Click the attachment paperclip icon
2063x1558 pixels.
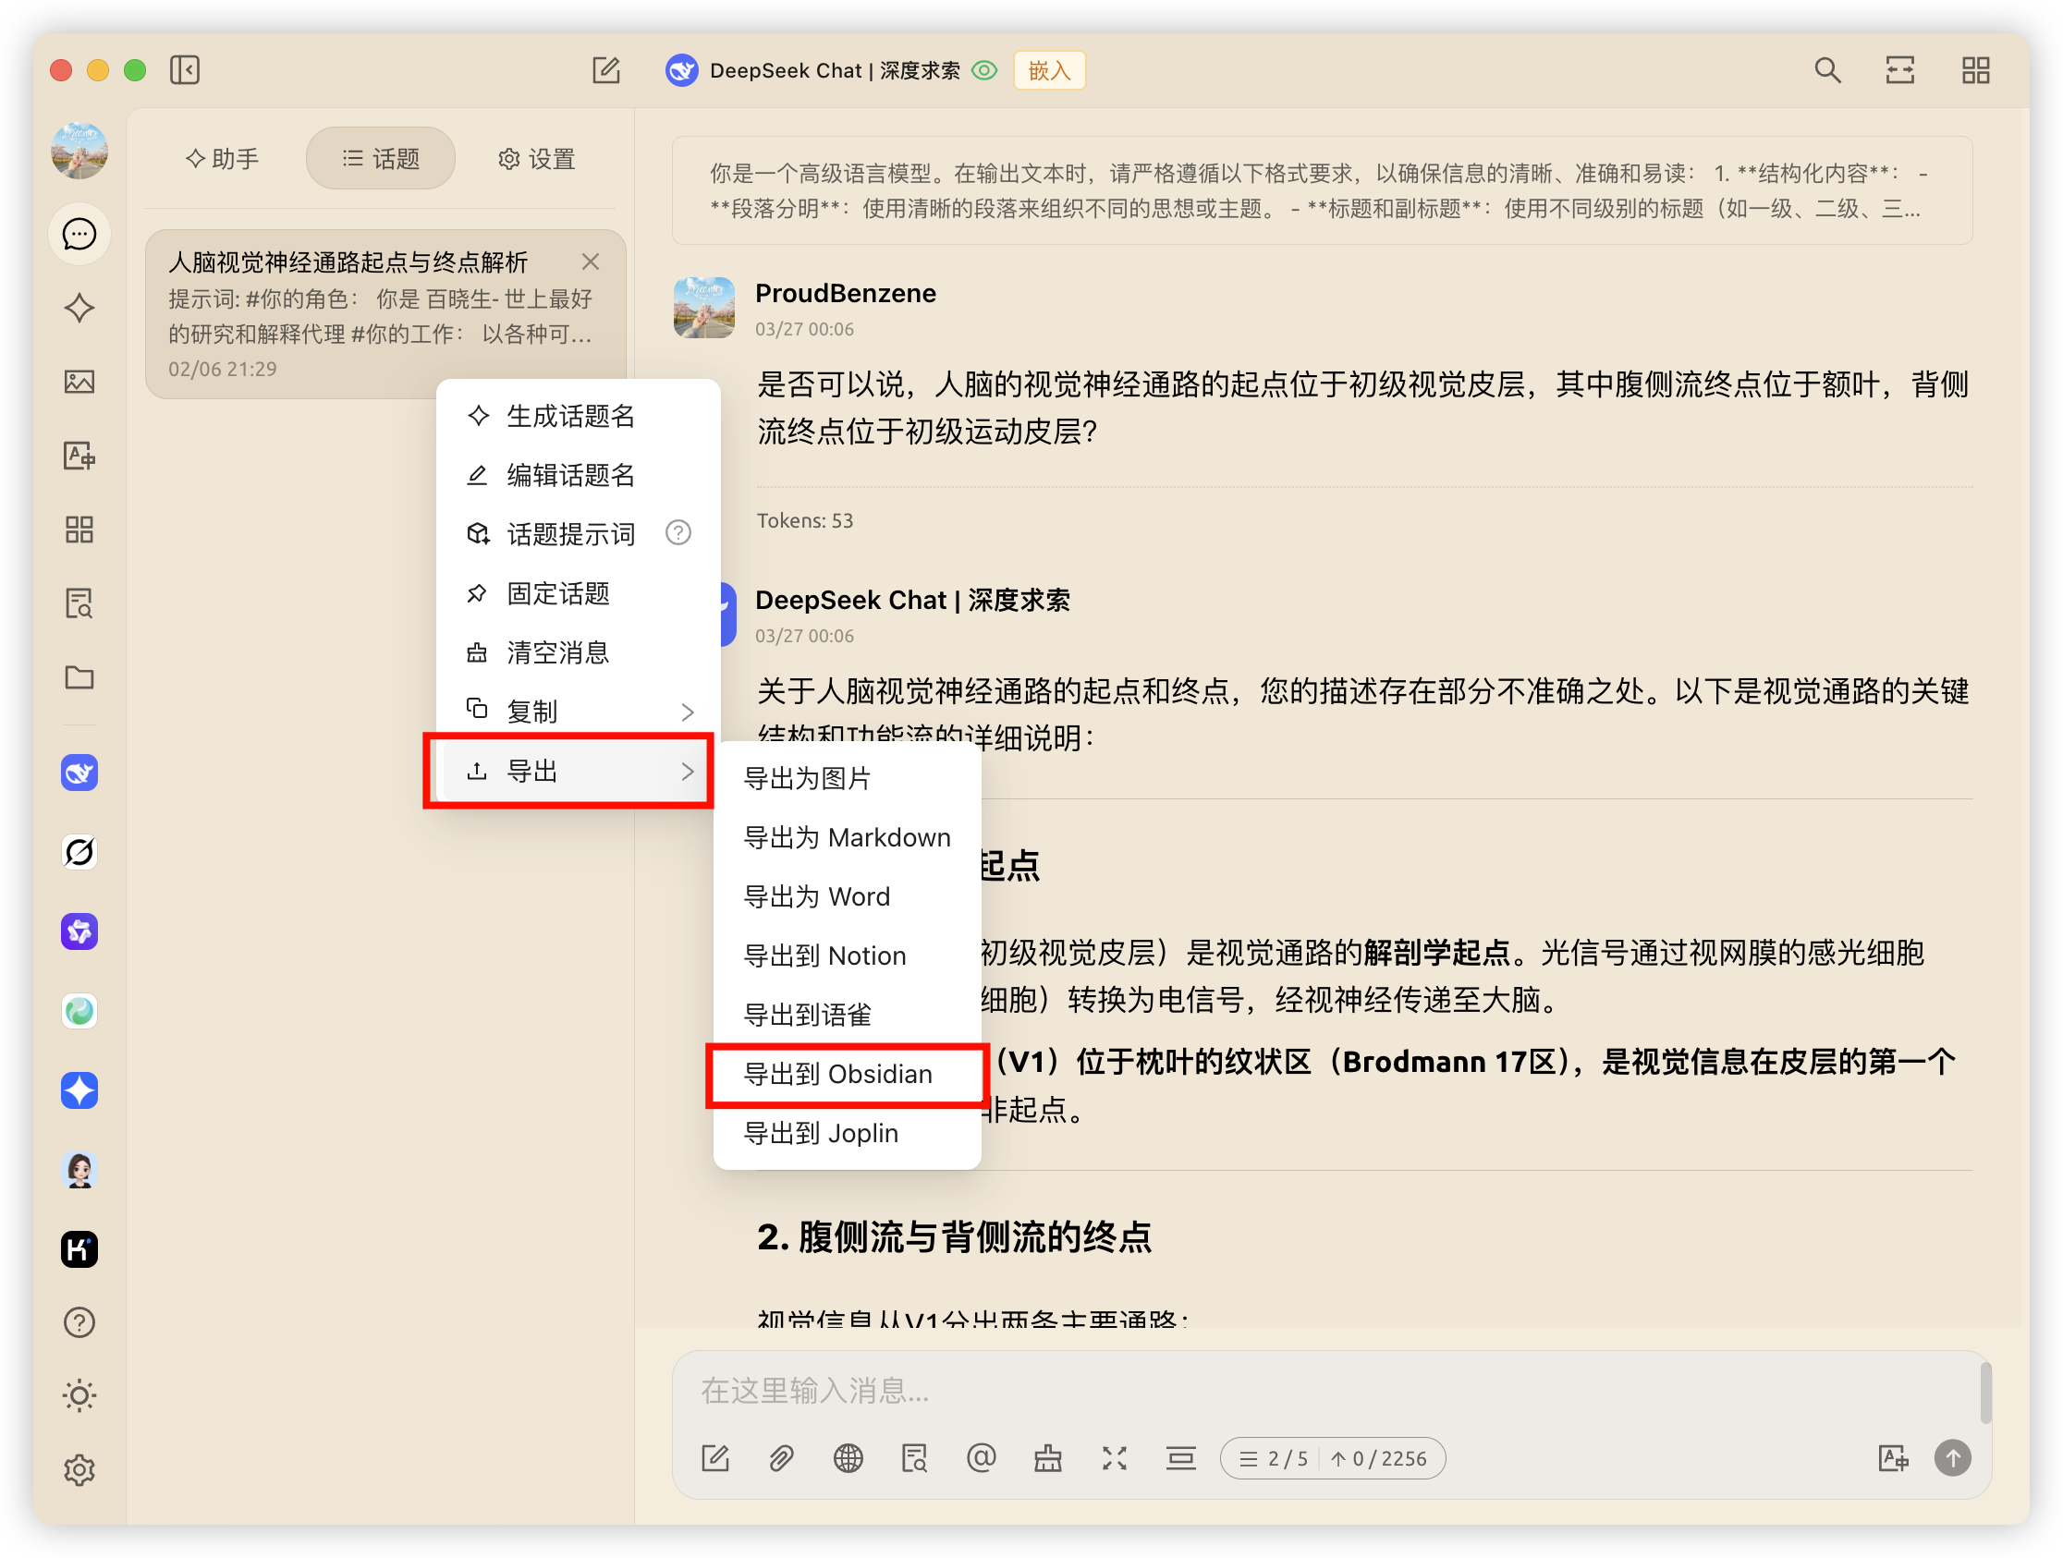782,1457
